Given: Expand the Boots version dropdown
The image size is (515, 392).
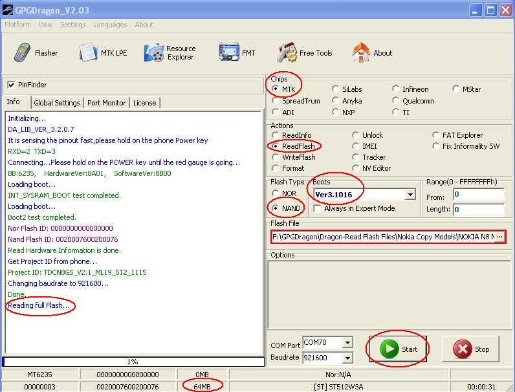Looking at the screenshot, I should [x=410, y=195].
